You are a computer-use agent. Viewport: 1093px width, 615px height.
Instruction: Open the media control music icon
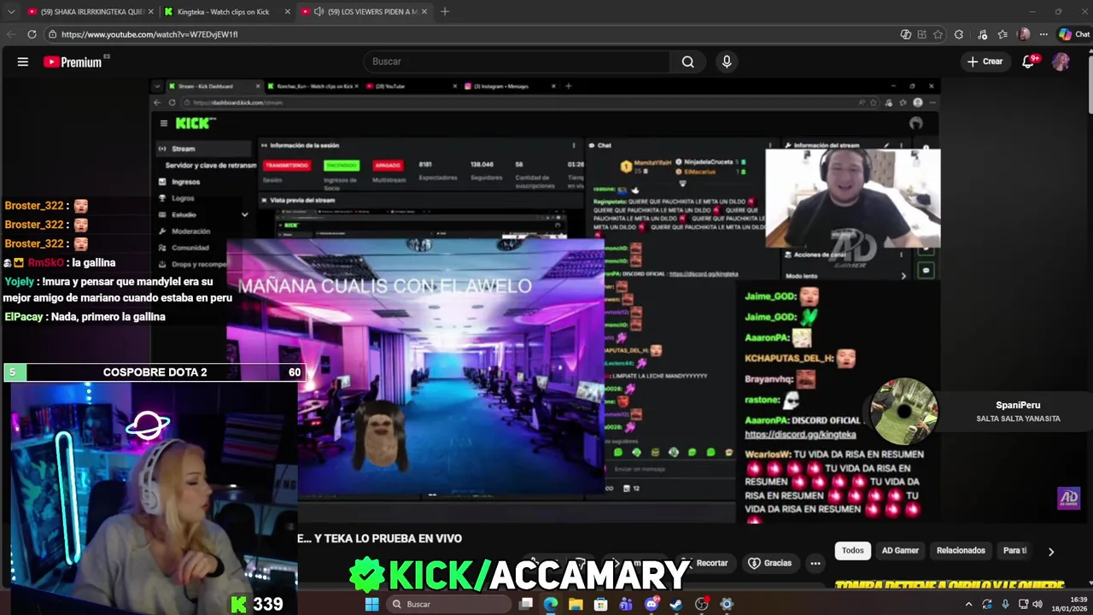pos(984,34)
